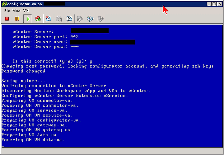Viewport: 224px width, 155px height.
Task: Open the VM menu
Action: (x=26, y=11)
